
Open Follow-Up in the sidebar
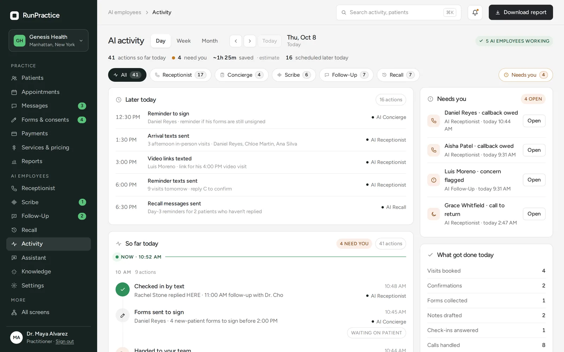(x=49, y=216)
